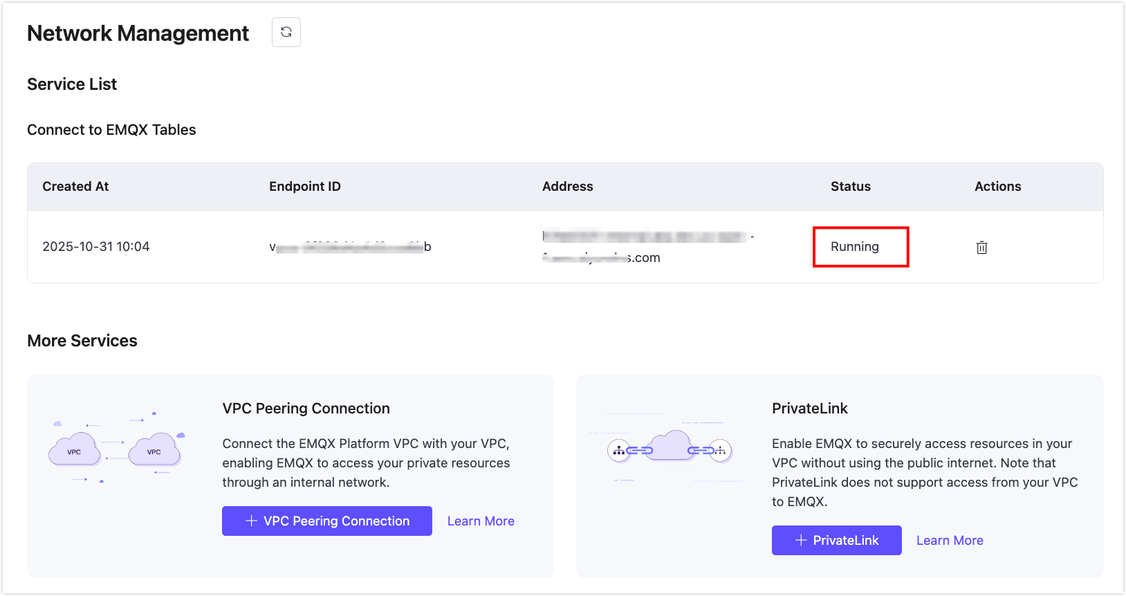Open Learn More link for PrivateLink
This screenshot has height=596, width=1126.
(x=950, y=541)
